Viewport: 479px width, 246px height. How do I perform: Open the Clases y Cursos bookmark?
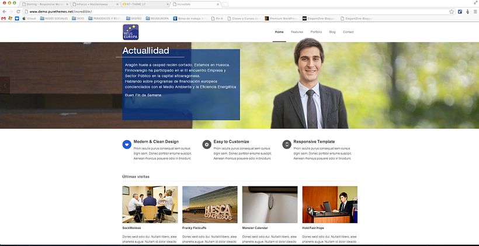(243, 18)
